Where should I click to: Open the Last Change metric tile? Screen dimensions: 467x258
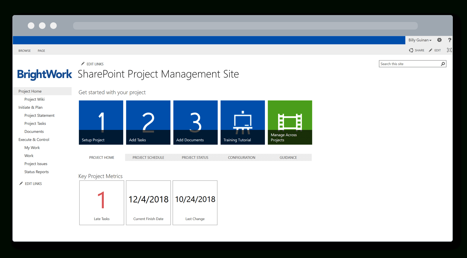pos(195,203)
